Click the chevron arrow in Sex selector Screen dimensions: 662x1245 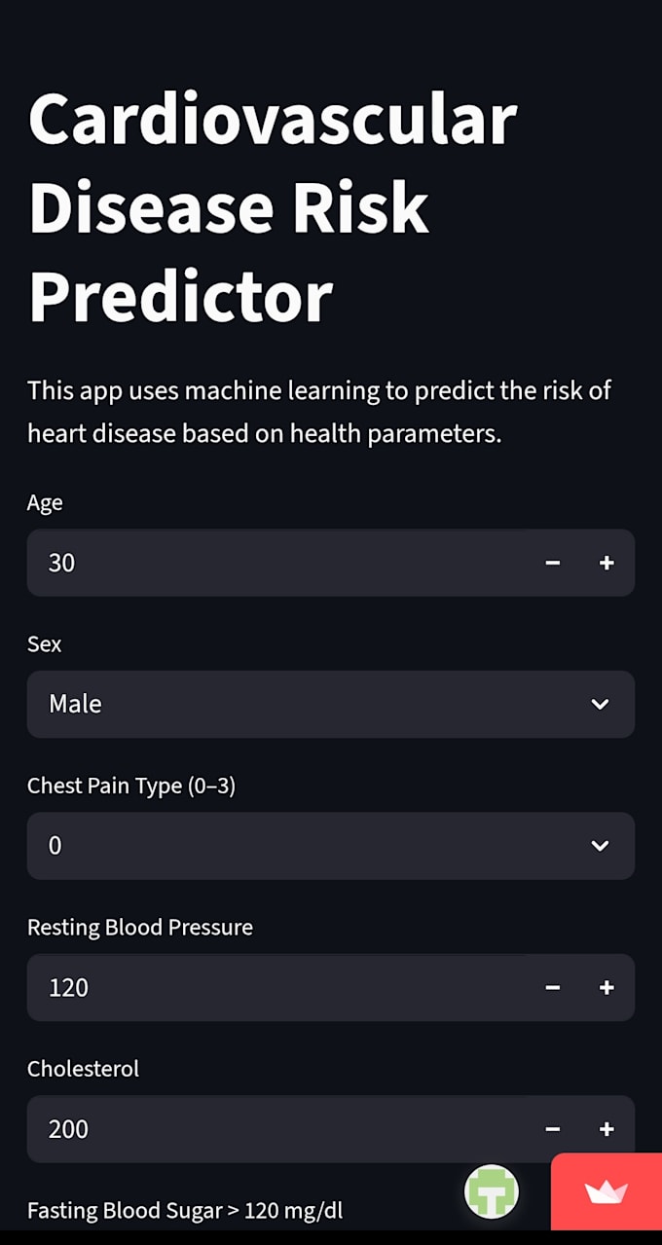point(601,704)
